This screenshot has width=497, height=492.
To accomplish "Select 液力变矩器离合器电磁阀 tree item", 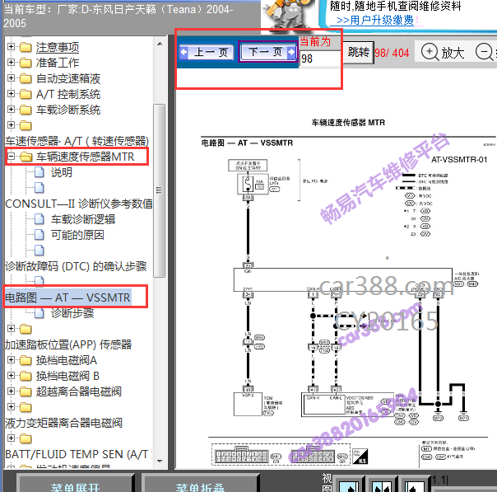I will [63, 423].
